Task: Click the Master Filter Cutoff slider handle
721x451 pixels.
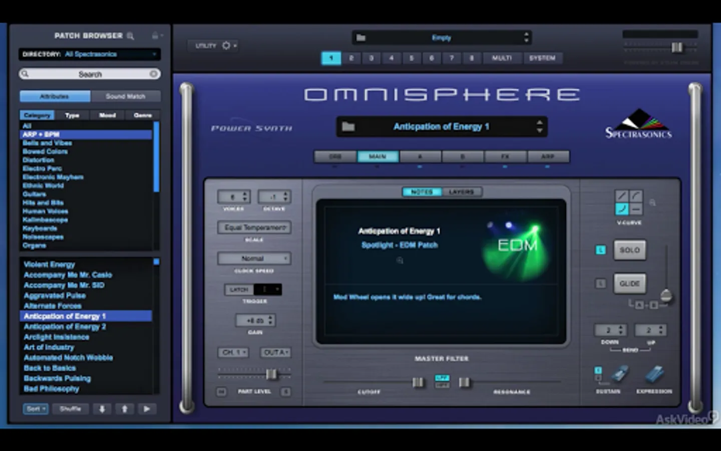Action: (418, 383)
